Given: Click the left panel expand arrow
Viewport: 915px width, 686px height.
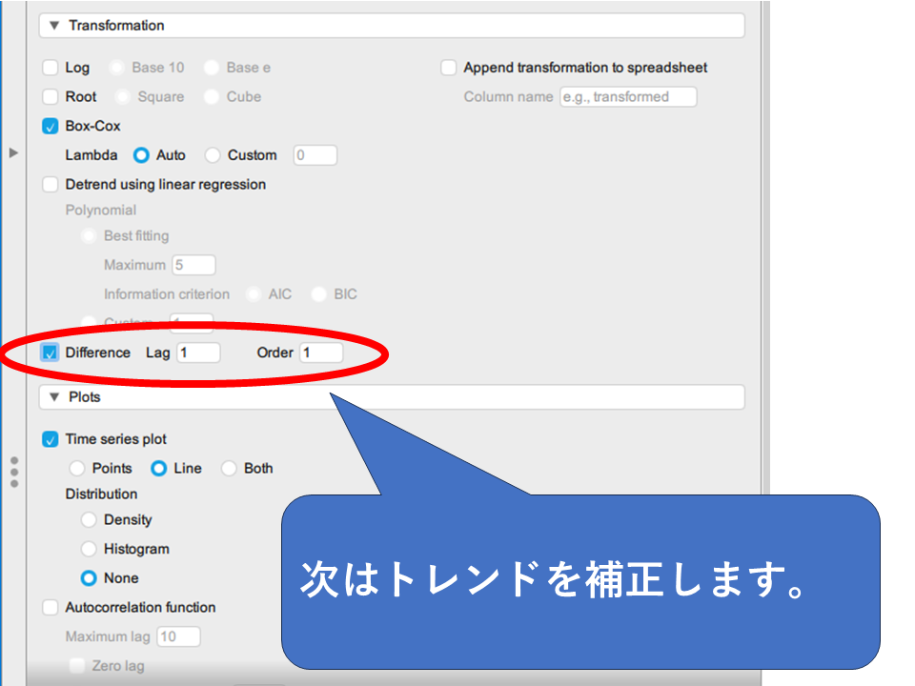Looking at the screenshot, I should click(13, 152).
